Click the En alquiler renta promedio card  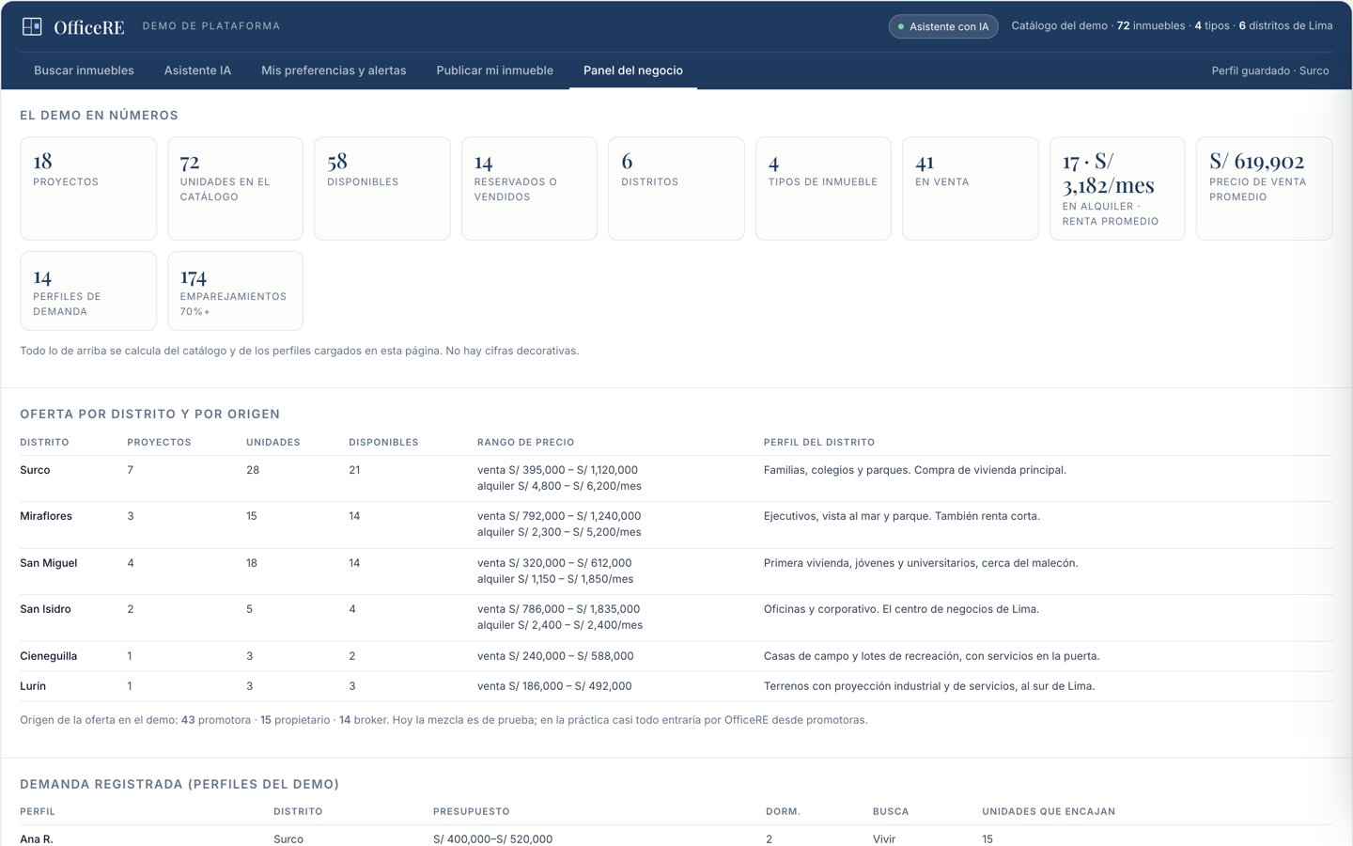(1117, 188)
